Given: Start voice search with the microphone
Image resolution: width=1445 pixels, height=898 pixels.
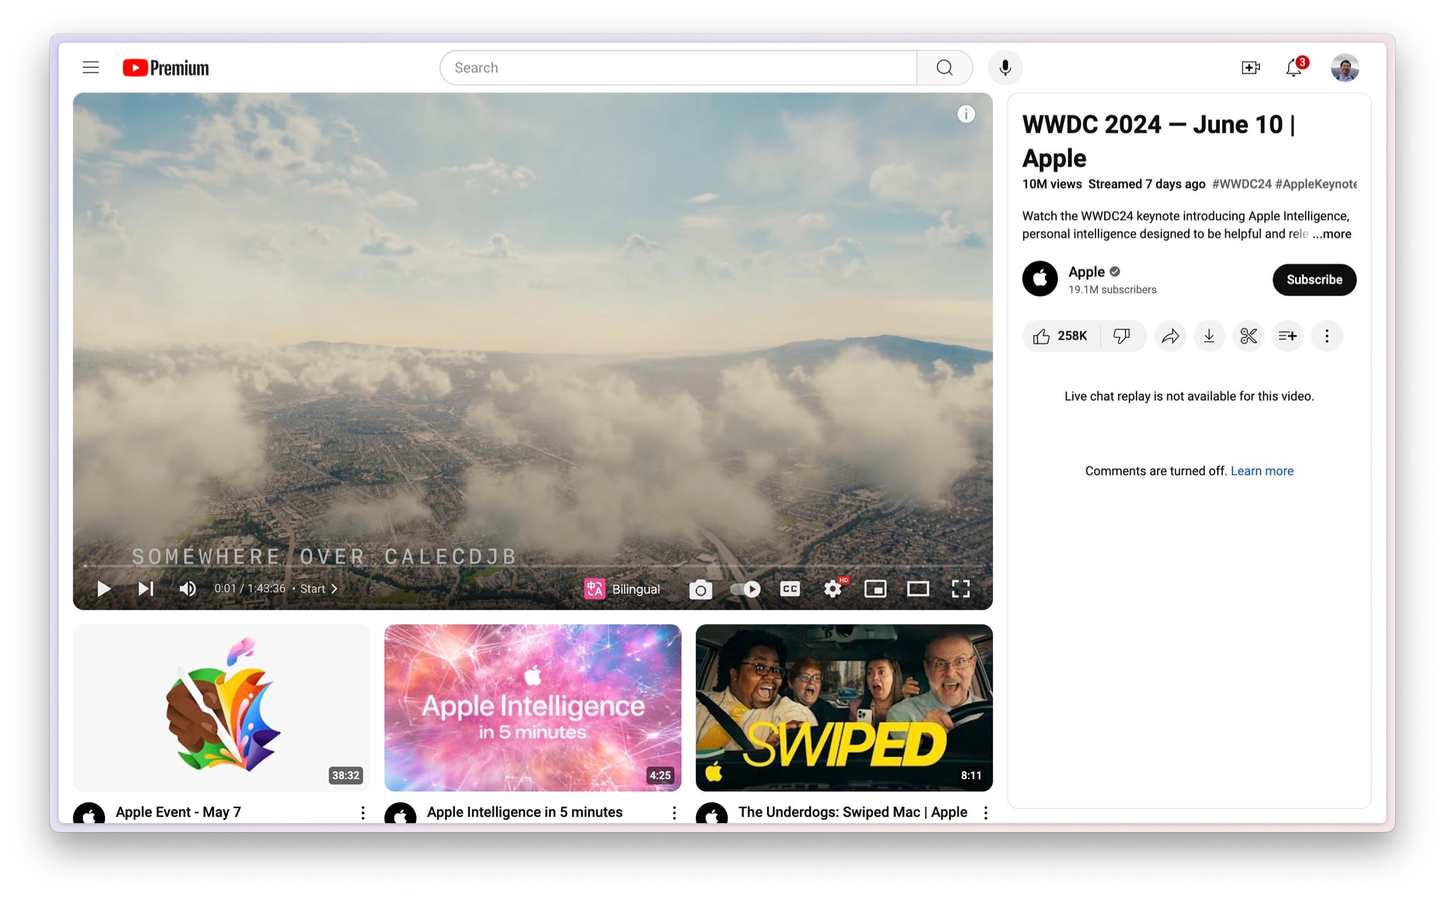Looking at the screenshot, I should click(x=1004, y=68).
